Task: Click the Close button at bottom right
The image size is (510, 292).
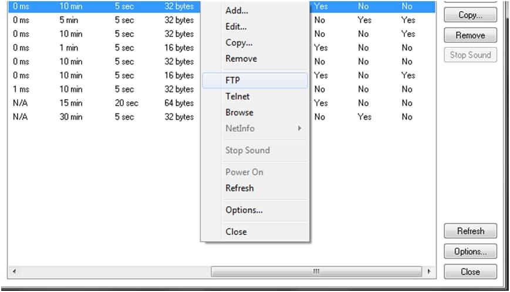Action: pyautogui.click(x=470, y=271)
